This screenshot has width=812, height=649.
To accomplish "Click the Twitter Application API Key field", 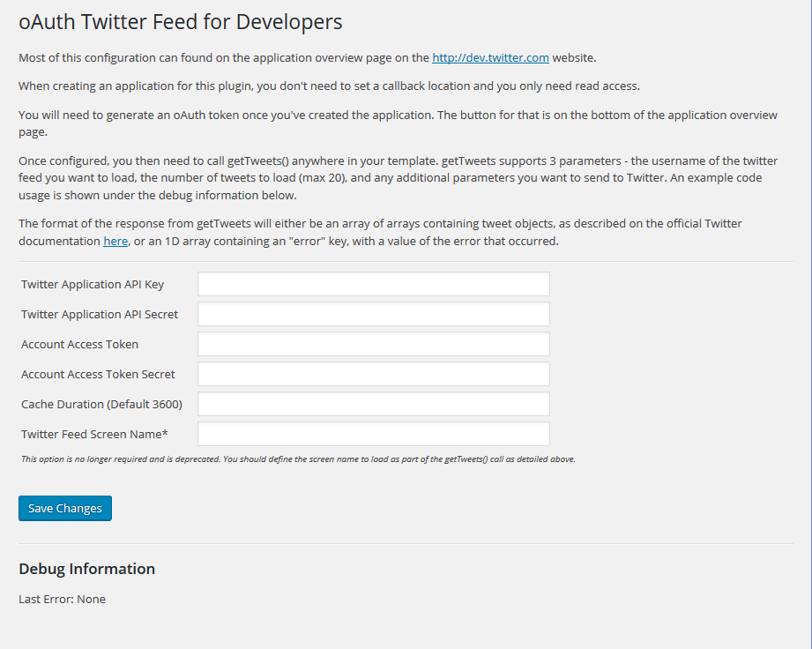I will [373, 284].
